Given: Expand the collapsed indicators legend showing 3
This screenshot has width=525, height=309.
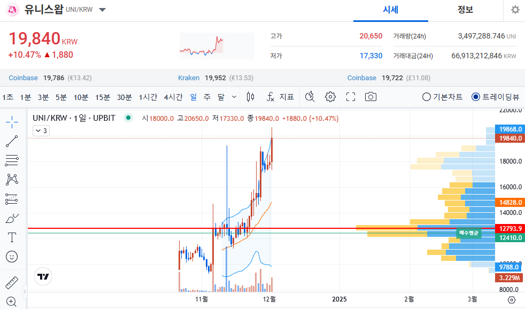Looking at the screenshot, I should [x=41, y=130].
